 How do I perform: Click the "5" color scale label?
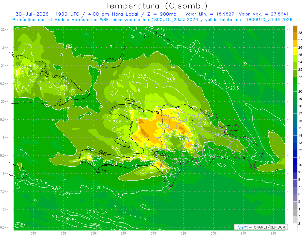click(x=300, y=201)
